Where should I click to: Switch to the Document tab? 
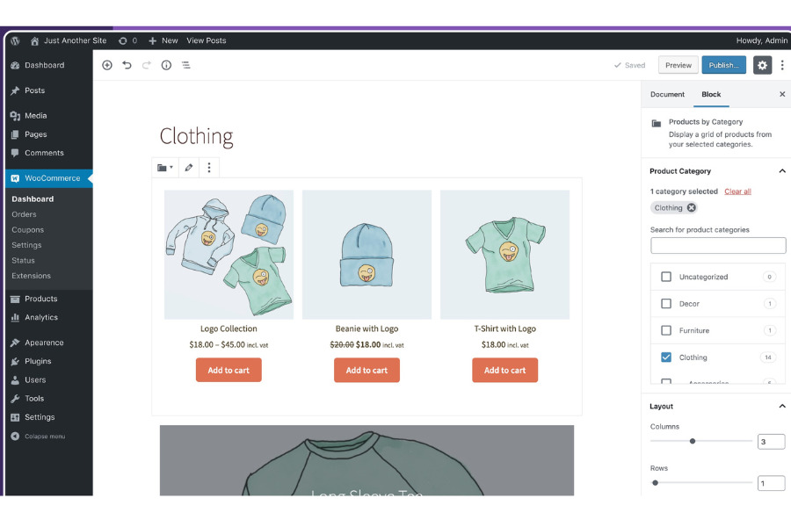pyautogui.click(x=667, y=95)
